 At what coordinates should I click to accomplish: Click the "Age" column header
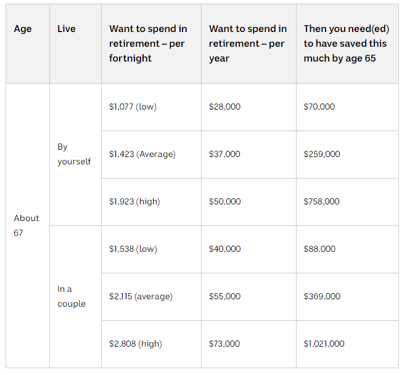click(23, 29)
